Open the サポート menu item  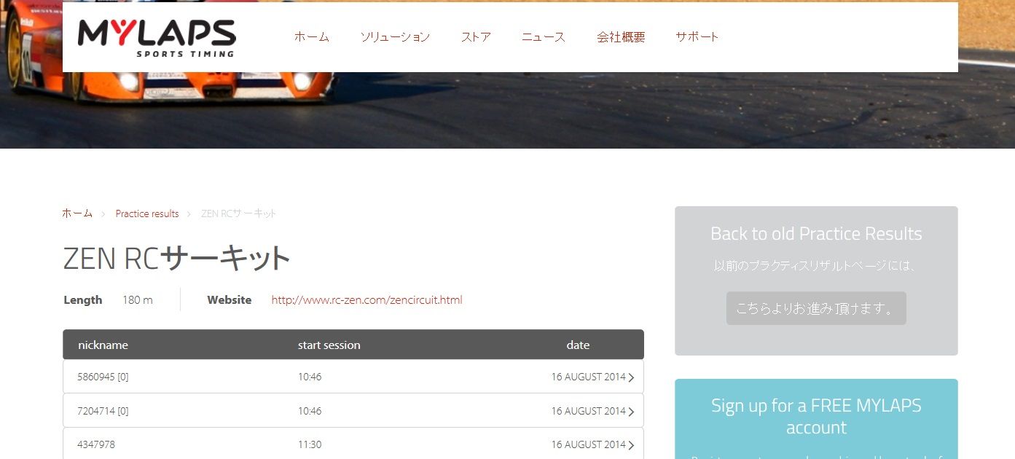pos(697,36)
